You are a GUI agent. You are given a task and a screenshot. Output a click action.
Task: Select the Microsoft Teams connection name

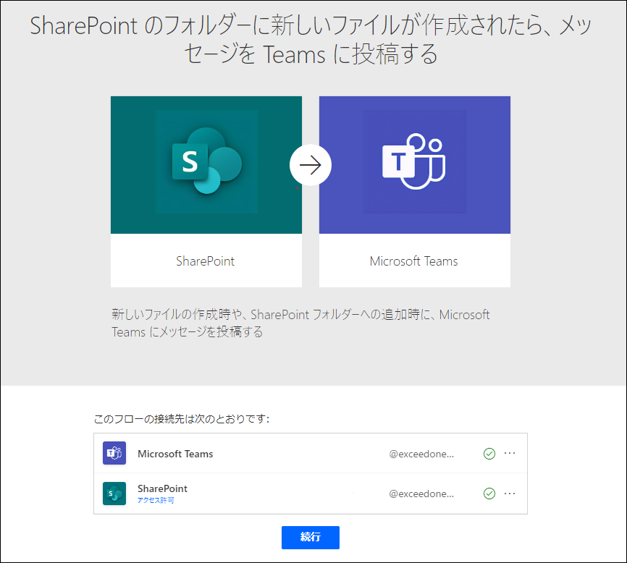(x=175, y=454)
